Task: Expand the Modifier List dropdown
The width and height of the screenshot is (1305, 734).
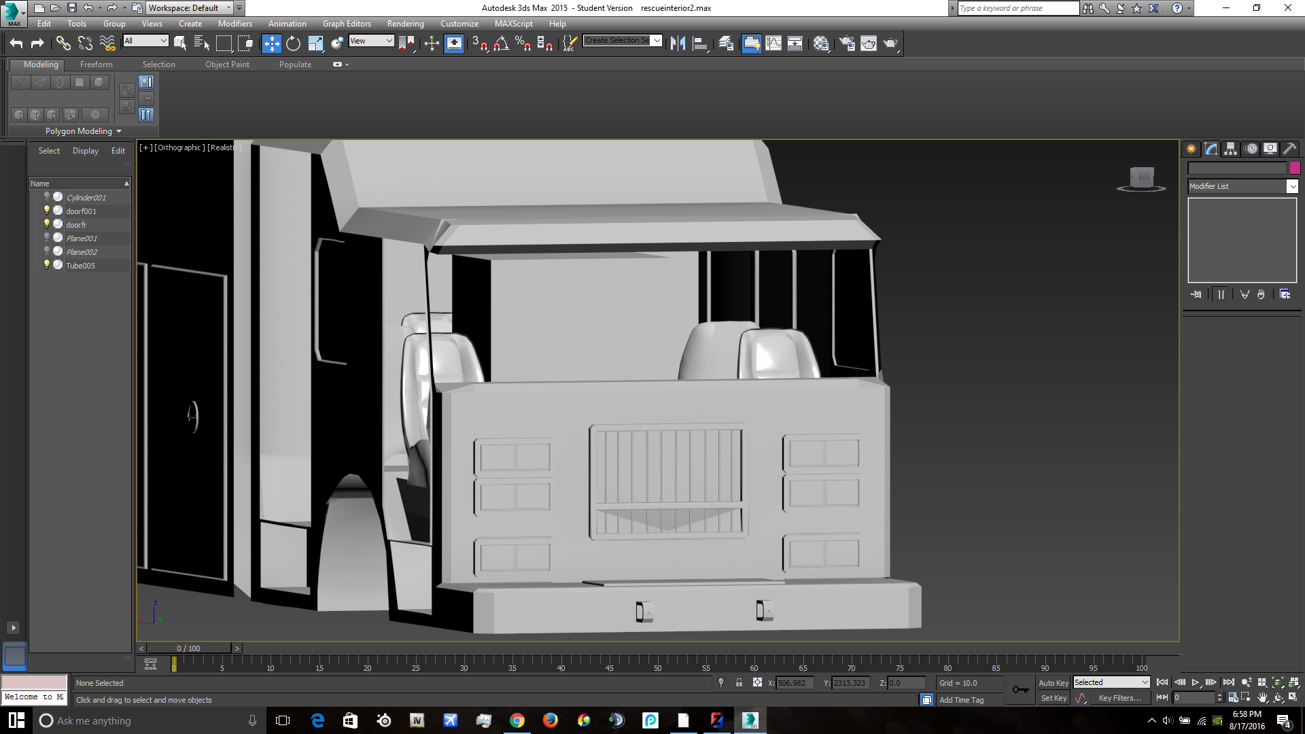Action: tap(1292, 186)
